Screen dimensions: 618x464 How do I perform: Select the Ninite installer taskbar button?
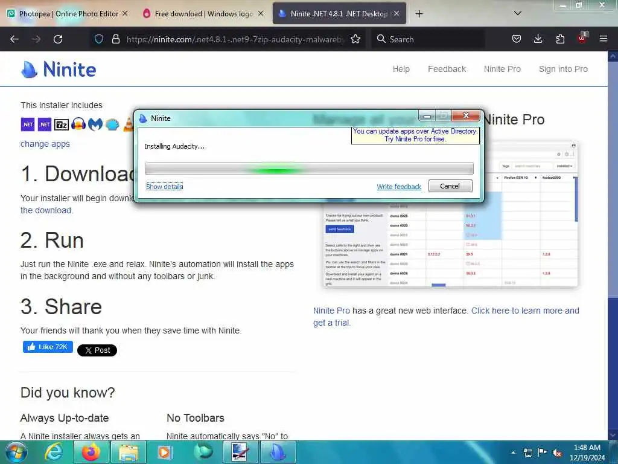(x=278, y=453)
